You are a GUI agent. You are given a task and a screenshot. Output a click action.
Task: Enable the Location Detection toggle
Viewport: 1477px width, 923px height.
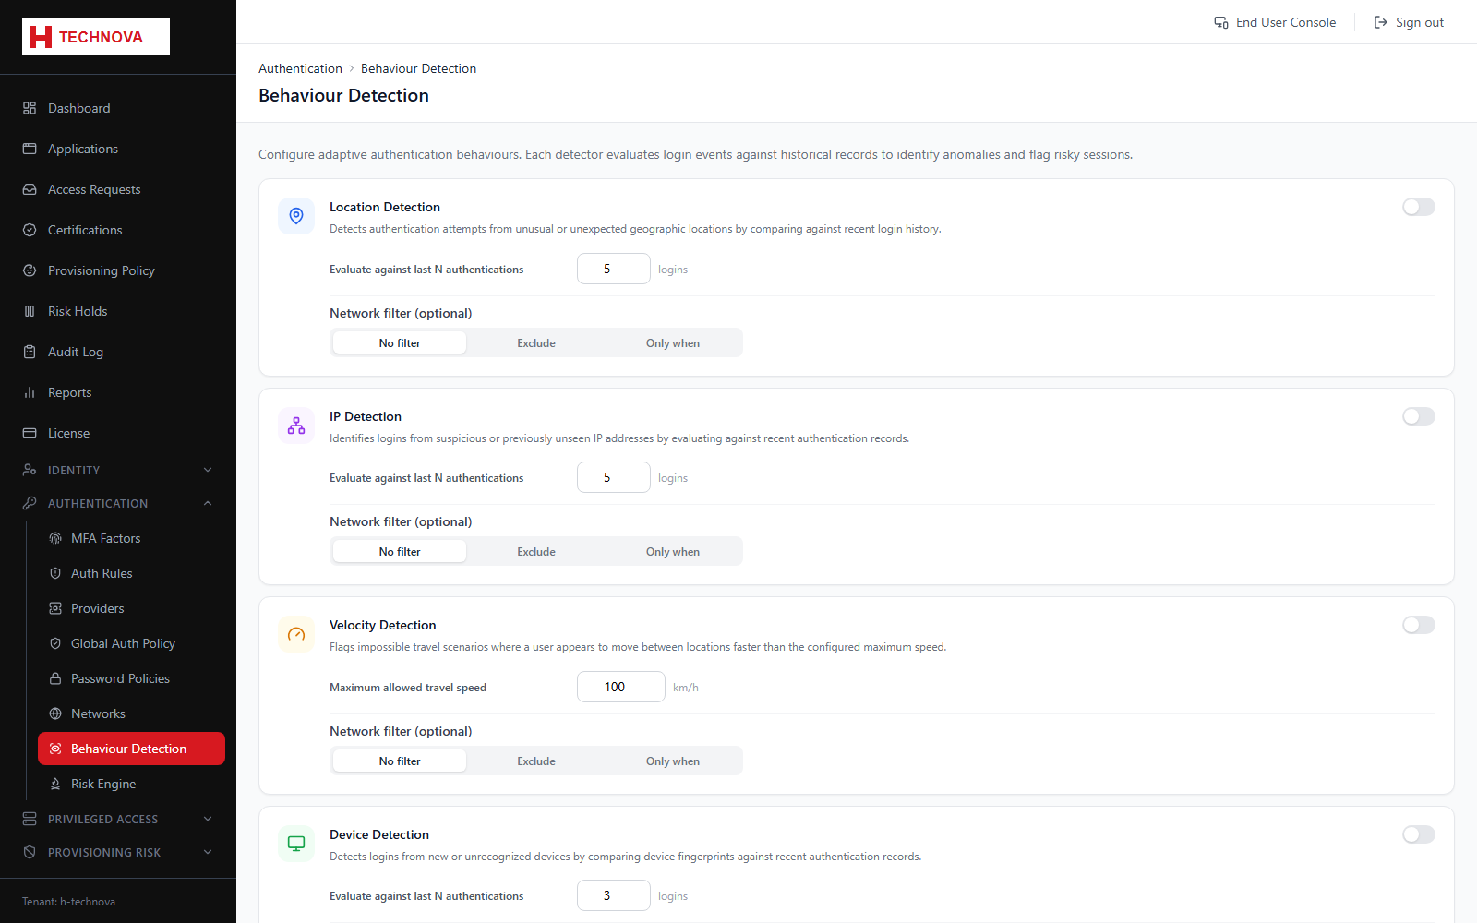click(1419, 207)
